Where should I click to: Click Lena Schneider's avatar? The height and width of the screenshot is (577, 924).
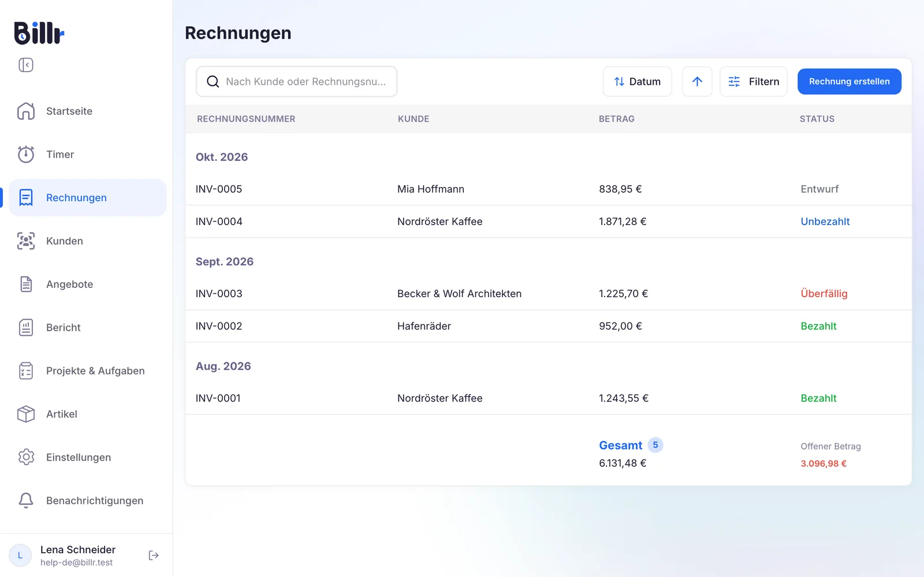coord(20,555)
